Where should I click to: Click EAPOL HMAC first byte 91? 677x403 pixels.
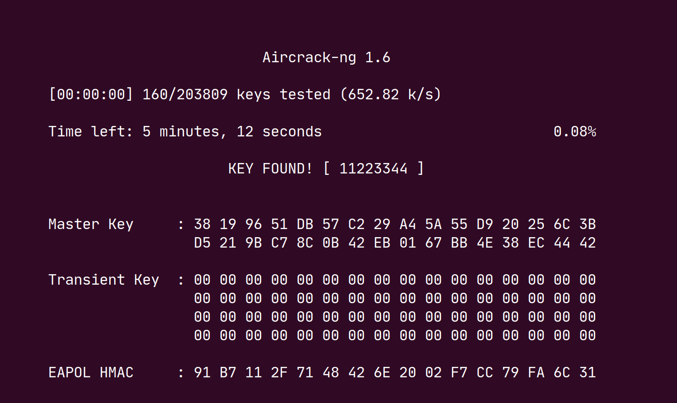[202, 373]
